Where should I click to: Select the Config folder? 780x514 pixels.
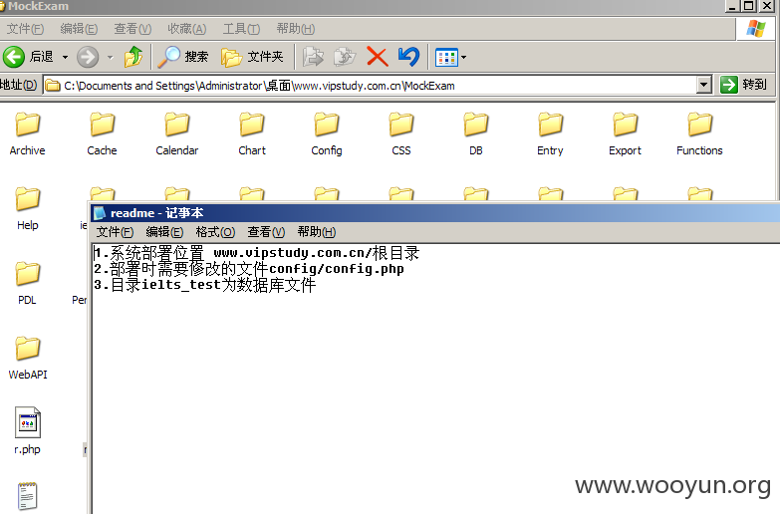pos(327,133)
